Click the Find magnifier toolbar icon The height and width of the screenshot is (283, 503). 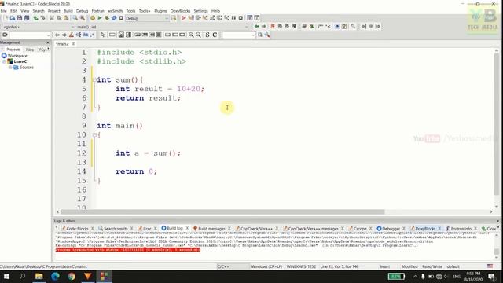tap(75, 18)
